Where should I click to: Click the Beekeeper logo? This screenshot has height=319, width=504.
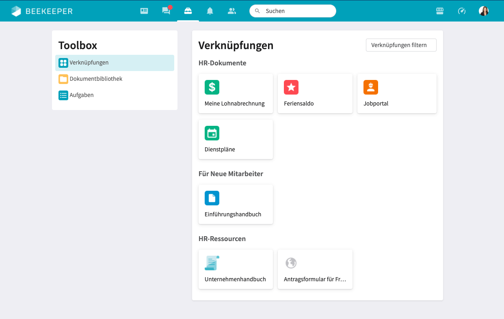(42, 11)
